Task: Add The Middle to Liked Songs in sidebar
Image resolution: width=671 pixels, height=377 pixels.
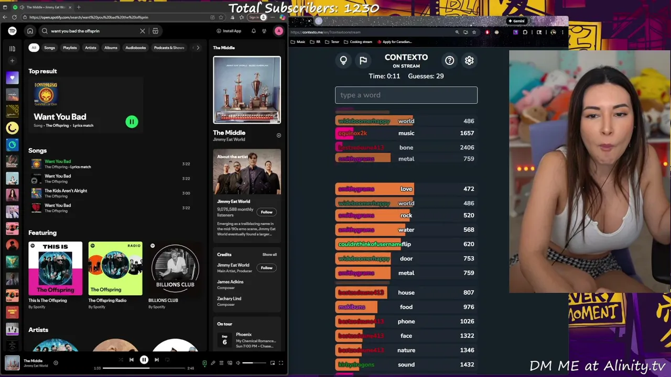Action: tap(279, 136)
